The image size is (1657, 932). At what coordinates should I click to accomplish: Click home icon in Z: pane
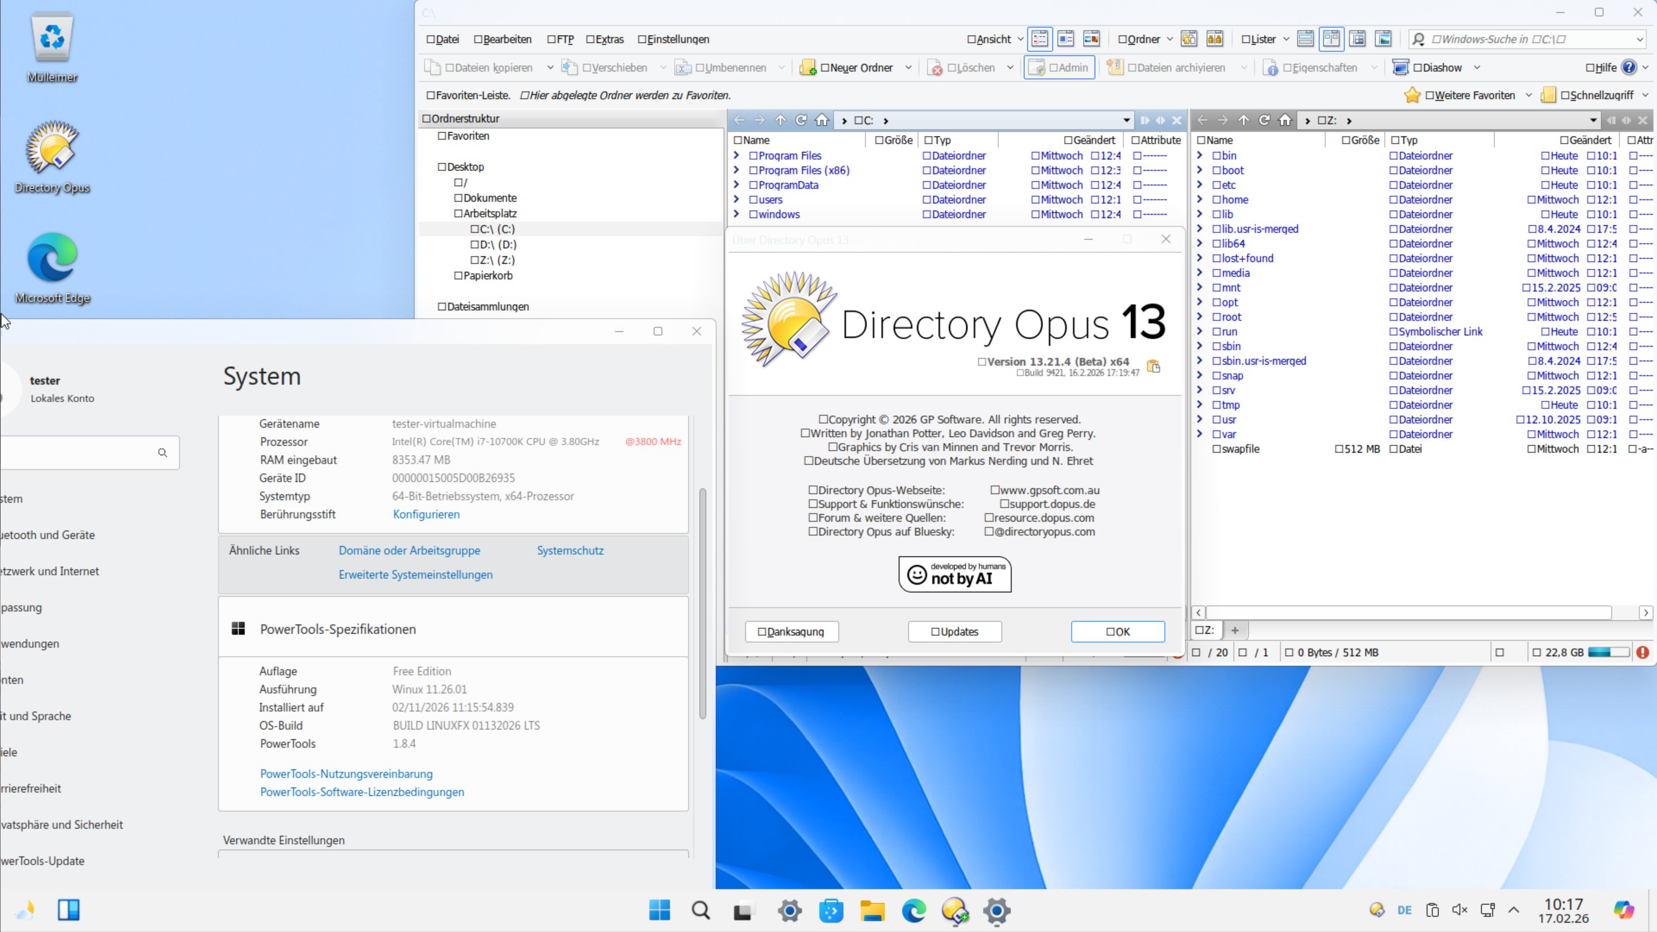1285,120
